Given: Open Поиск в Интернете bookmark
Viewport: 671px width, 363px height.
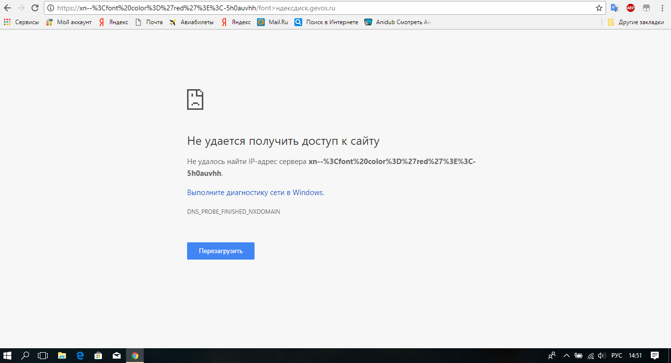Looking at the screenshot, I should (326, 22).
